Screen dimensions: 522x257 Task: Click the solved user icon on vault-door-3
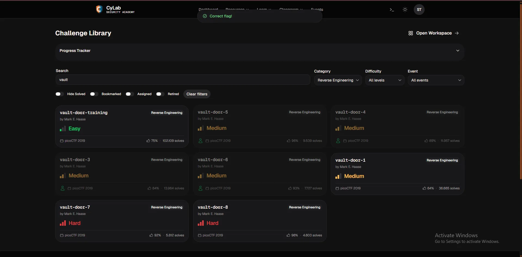[x=63, y=188]
